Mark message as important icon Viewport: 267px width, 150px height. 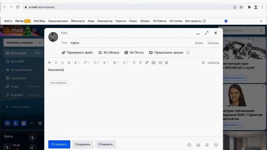coord(189,145)
